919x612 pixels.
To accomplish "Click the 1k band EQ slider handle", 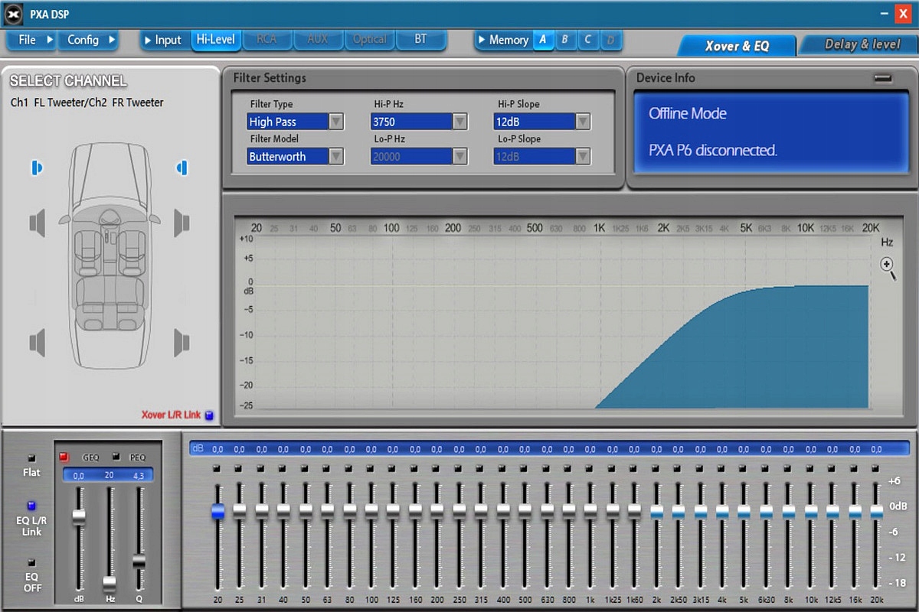I will 590,509.
